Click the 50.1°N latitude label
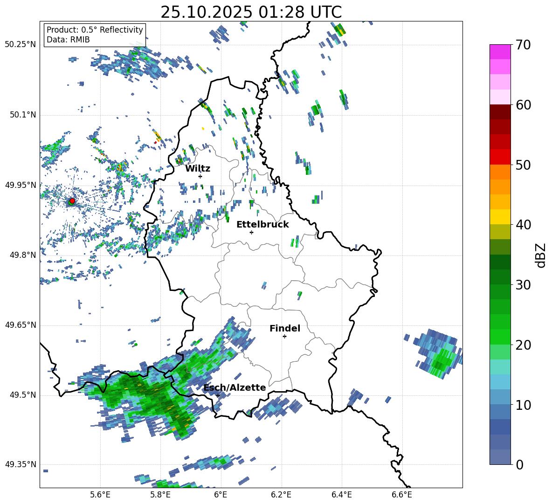Screen dimensions: 552x504 pos(22,115)
